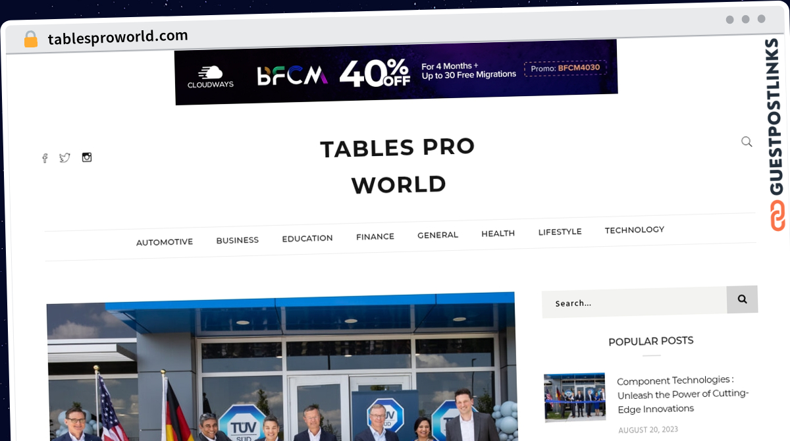Go to the Finance category
The width and height of the screenshot is (790, 441).
coord(375,236)
